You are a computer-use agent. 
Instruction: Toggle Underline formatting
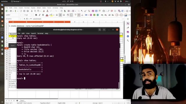click(x=43, y=15)
